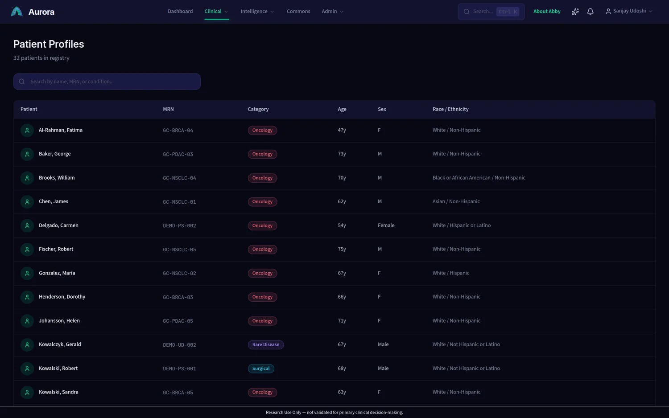669x418 pixels.
Task: Open the Admin dropdown menu
Action: (x=333, y=12)
